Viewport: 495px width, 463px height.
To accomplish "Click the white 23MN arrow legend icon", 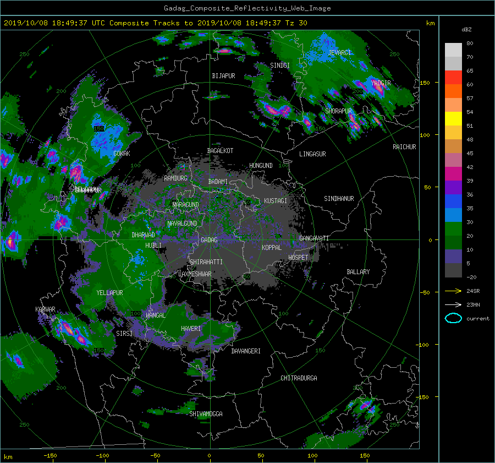I will [x=453, y=304].
